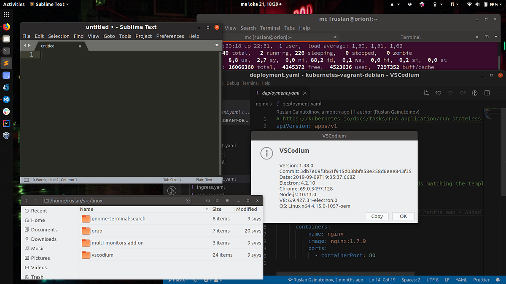Open the compare changes icon in editor toolbar

[426, 93]
